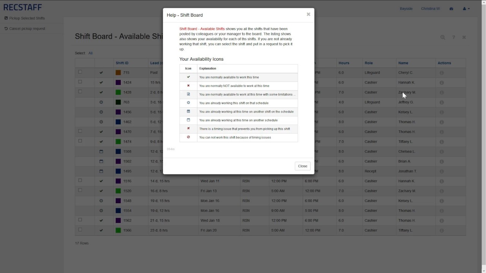Viewport: 486px width, 273px height.
Task: Open info action for Jeffrey G. row
Action: (442, 102)
